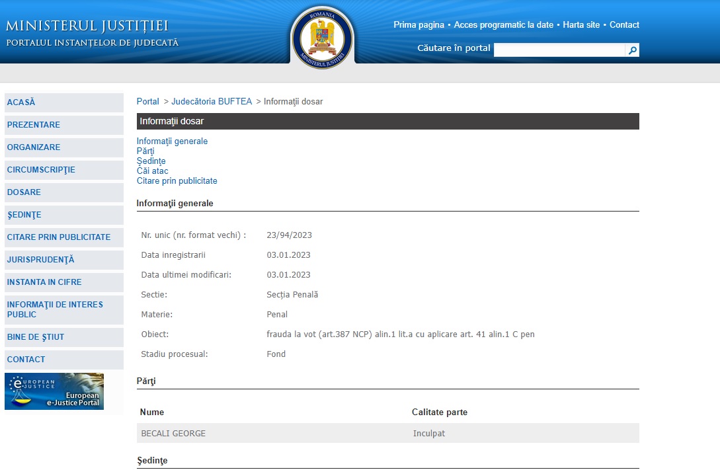The image size is (720, 470).
Task: Open INSTANTA IN CIFRE menu item
Action: coord(64,282)
